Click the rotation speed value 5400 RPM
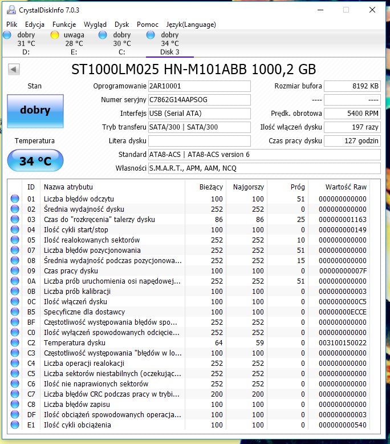The image size is (390, 444). (x=352, y=113)
